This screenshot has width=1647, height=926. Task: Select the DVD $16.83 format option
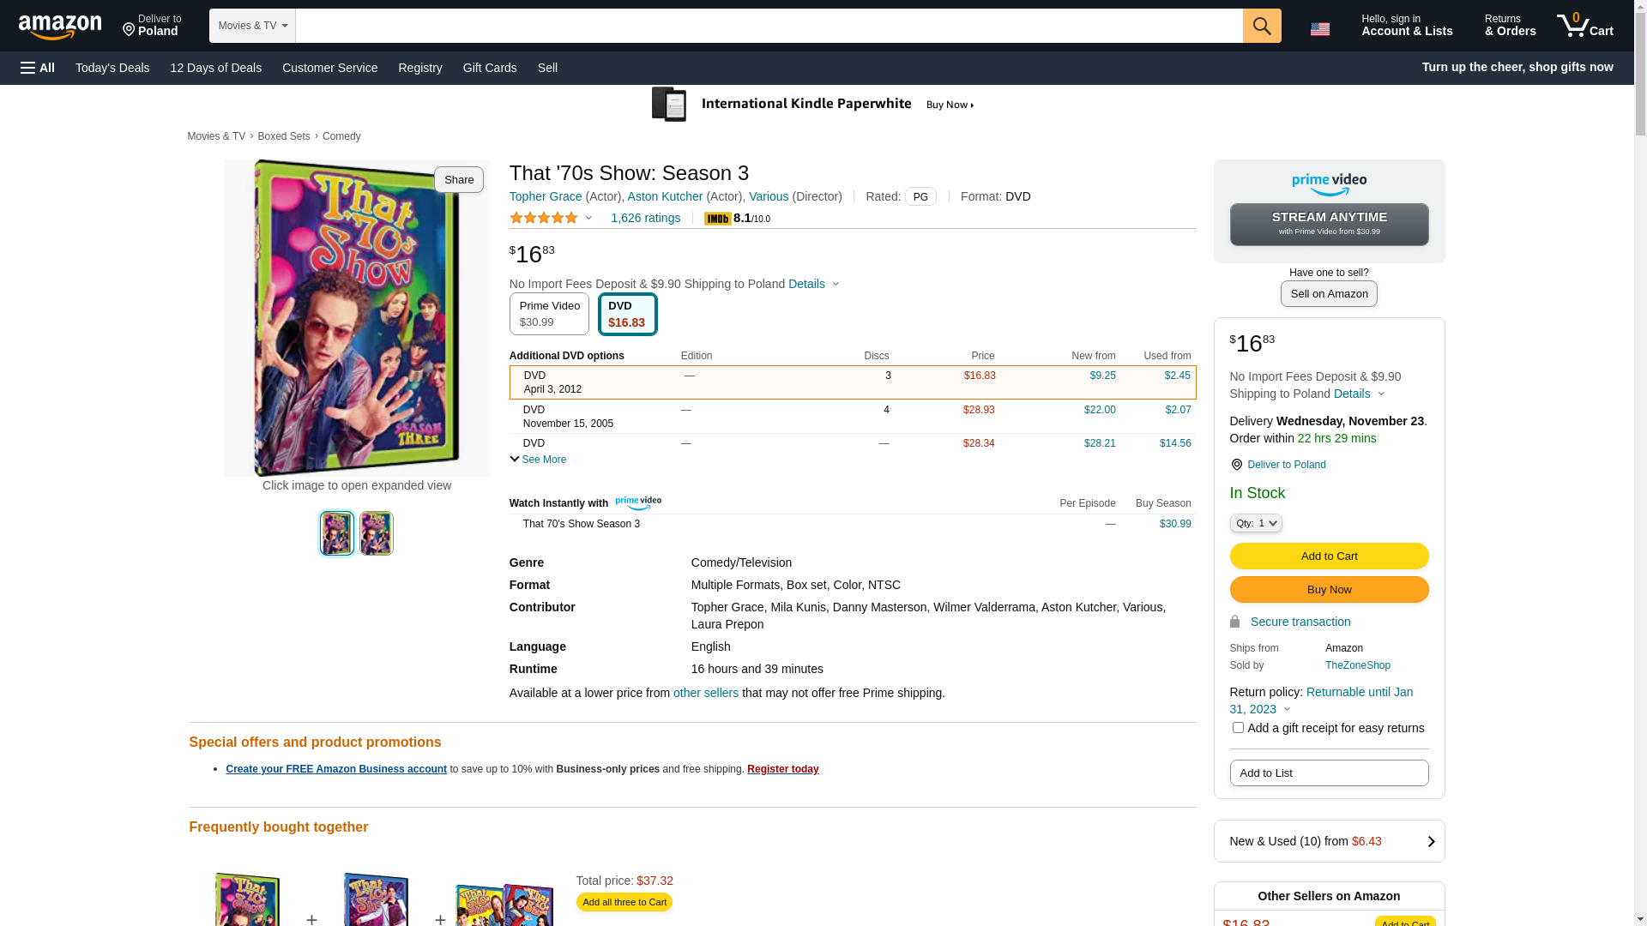coord(627,314)
